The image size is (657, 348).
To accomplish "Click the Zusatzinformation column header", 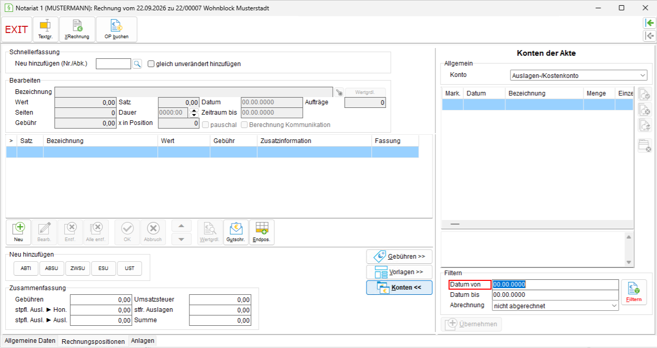I will [314, 140].
